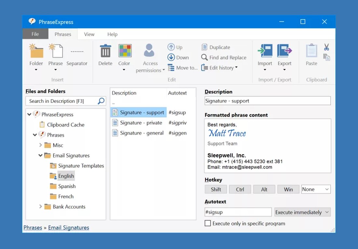
Task: Click the Delete trash can icon
Action: tap(105, 51)
